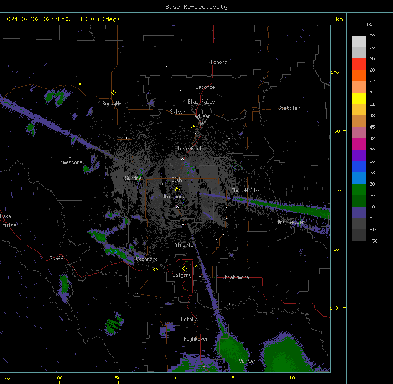This screenshot has height=384, width=393.
Task: Click the Blackfalds city label
Action: pos(201,102)
